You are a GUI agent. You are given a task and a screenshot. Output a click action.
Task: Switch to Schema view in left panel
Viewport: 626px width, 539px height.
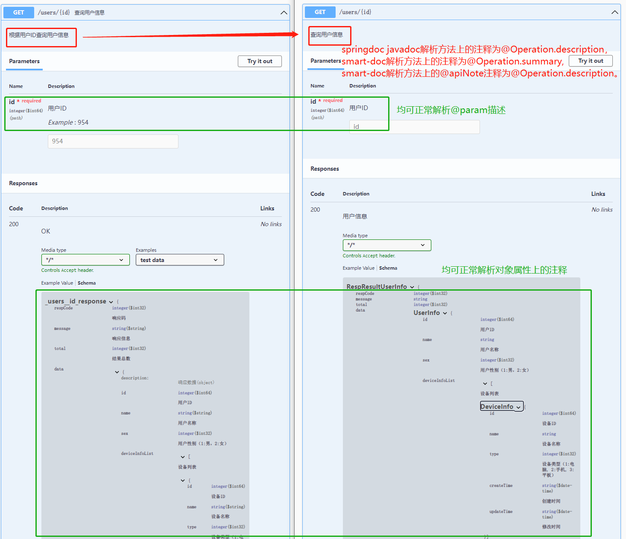pyautogui.click(x=87, y=283)
